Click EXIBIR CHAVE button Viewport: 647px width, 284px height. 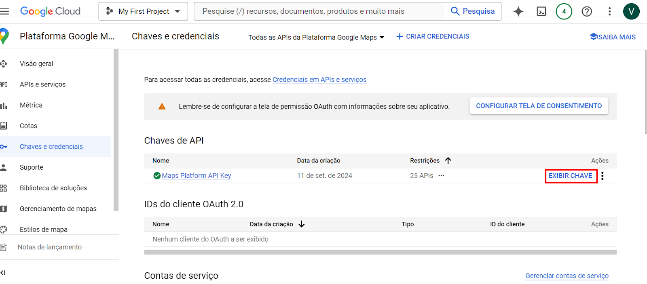click(x=571, y=176)
